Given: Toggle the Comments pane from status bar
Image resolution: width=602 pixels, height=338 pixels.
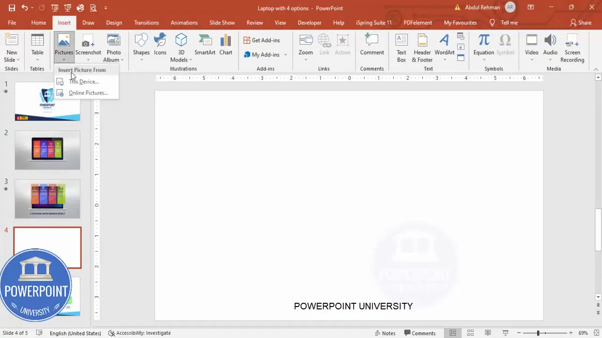Looking at the screenshot, I should [x=420, y=333].
